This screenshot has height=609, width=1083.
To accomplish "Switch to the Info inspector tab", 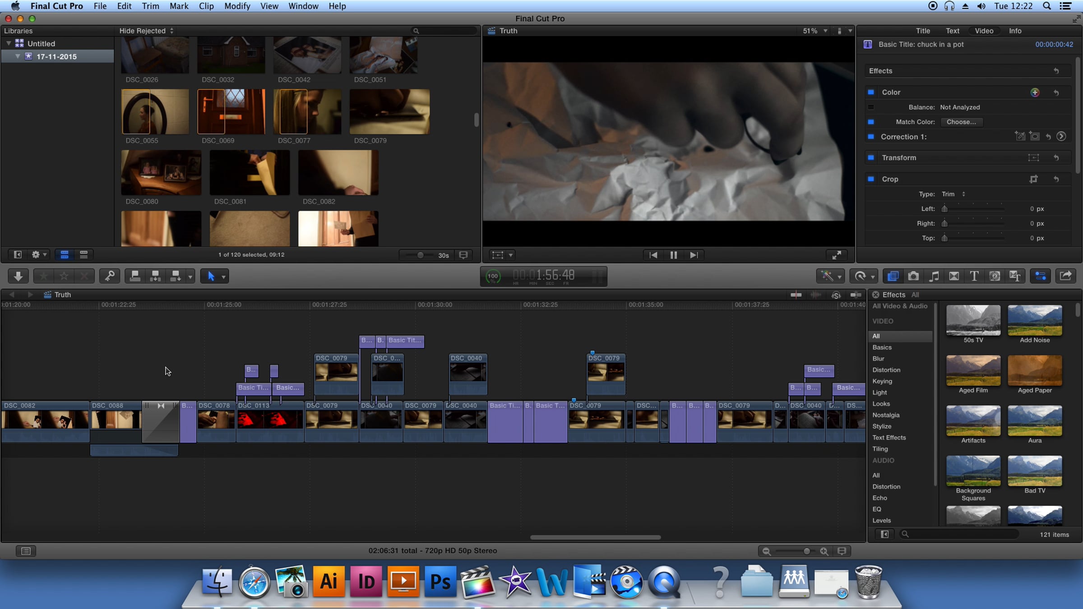I will tap(1015, 31).
